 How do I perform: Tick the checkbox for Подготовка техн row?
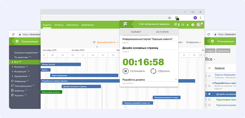(209, 100)
